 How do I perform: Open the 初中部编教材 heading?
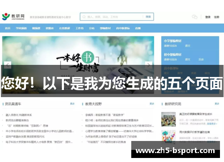172,55
